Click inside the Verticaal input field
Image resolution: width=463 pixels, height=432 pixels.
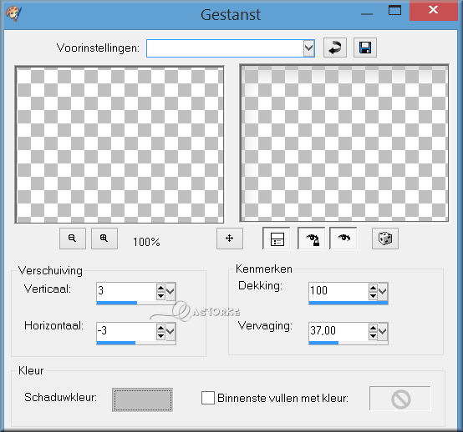tap(126, 291)
